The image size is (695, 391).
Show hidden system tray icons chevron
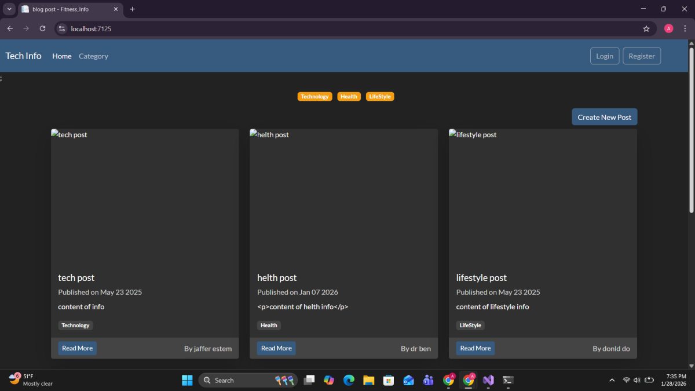[612, 380]
